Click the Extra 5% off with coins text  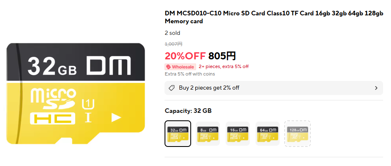point(190,74)
